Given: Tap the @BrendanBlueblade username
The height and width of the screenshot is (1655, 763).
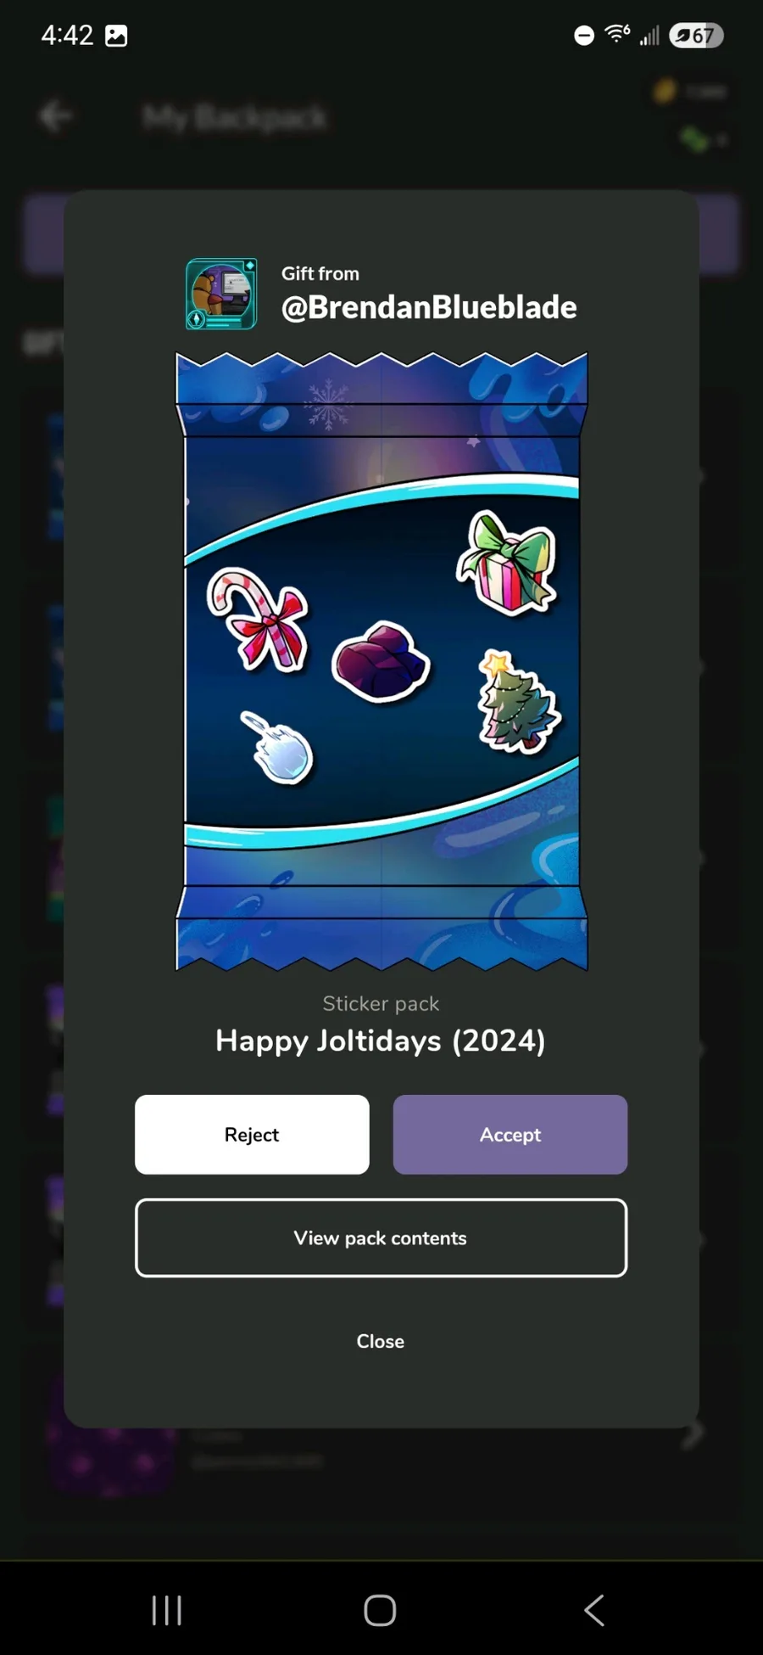Looking at the screenshot, I should point(429,307).
